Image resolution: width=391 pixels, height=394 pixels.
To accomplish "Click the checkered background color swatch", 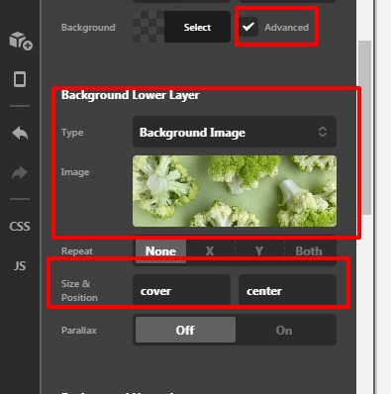I will pos(148,27).
